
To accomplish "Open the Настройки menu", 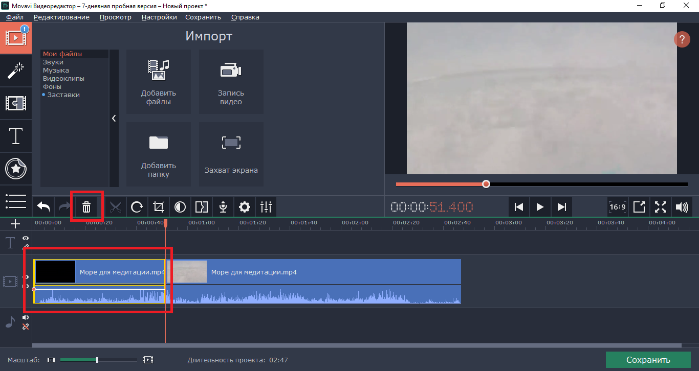I will (x=159, y=17).
